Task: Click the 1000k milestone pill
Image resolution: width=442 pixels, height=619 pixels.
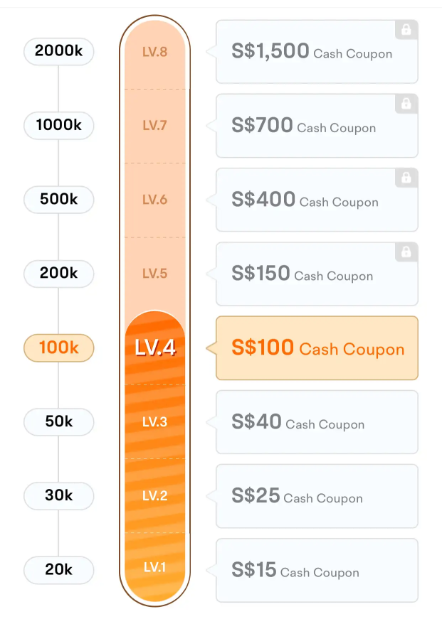Action: (59, 126)
